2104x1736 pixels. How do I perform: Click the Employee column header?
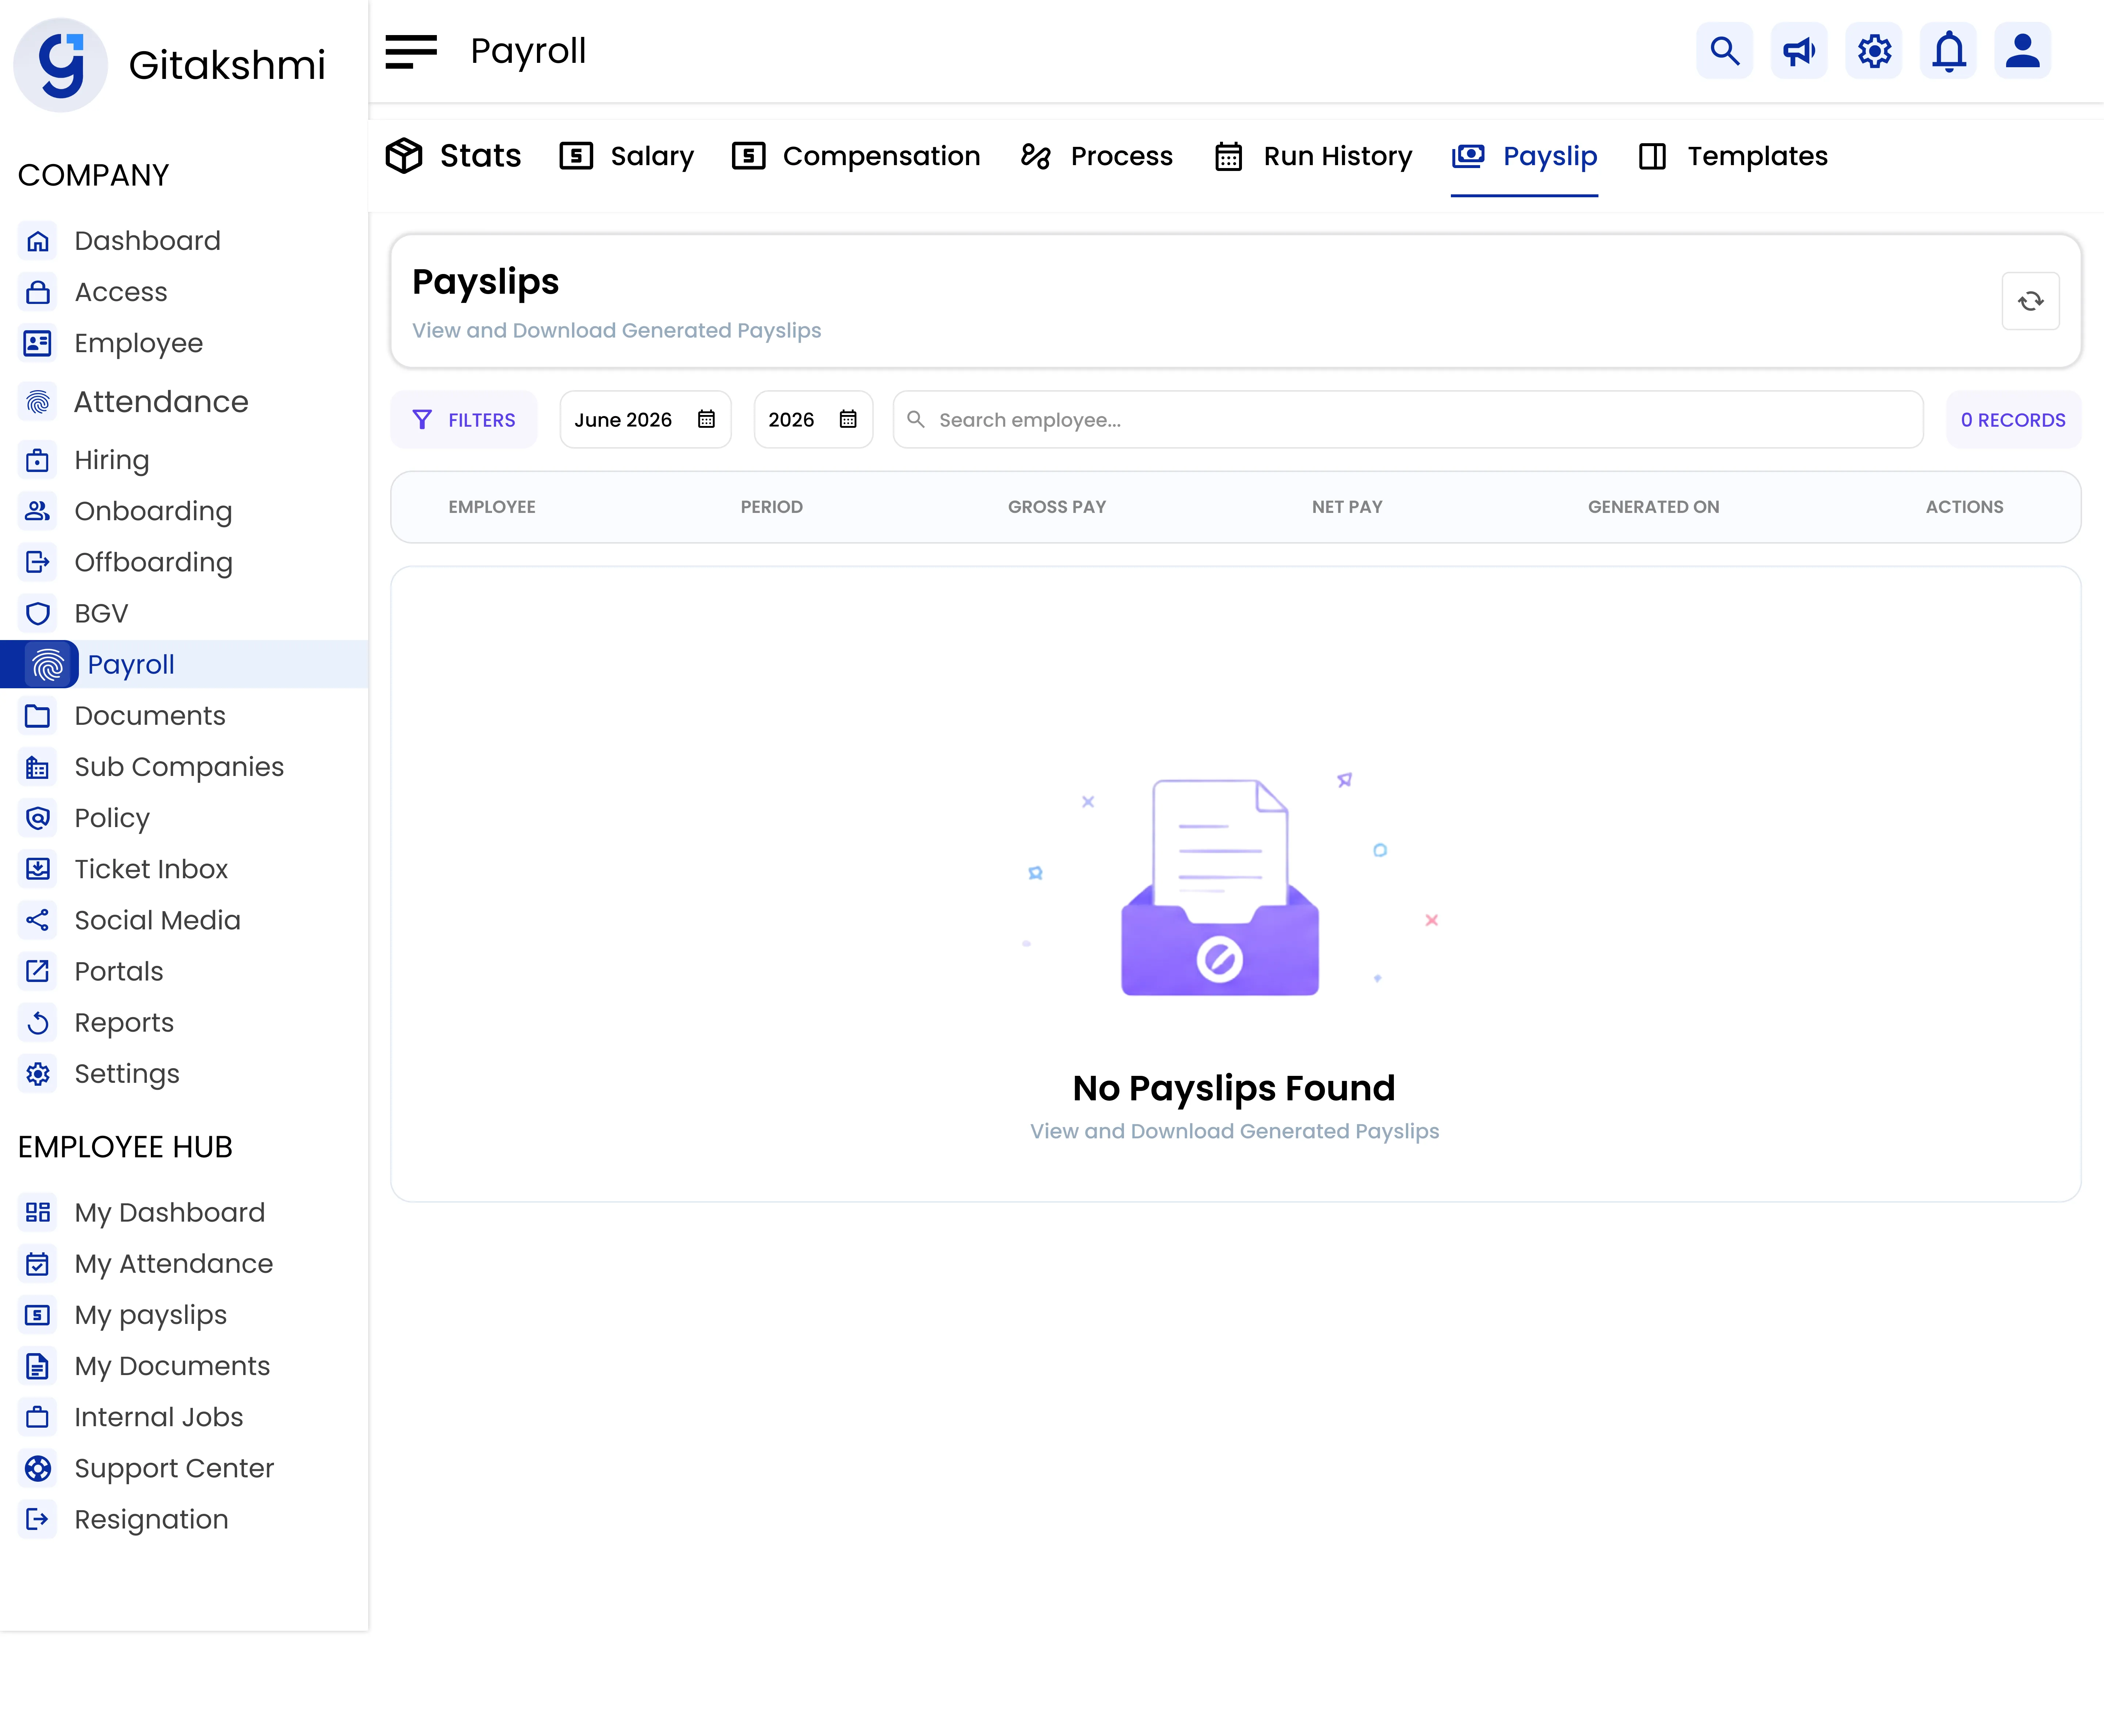point(492,507)
